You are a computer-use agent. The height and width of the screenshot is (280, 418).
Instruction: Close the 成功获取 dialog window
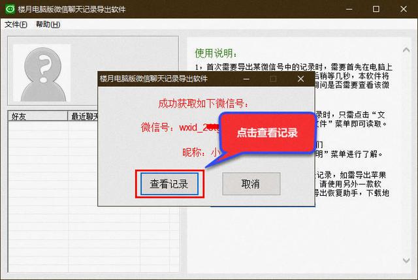(300, 79)
